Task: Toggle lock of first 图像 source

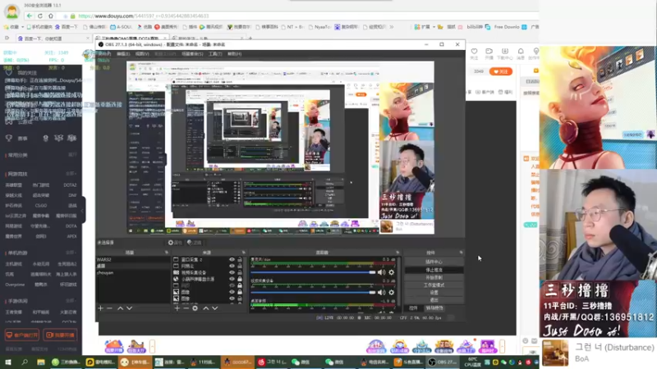Action: click(x=240, y=292)
